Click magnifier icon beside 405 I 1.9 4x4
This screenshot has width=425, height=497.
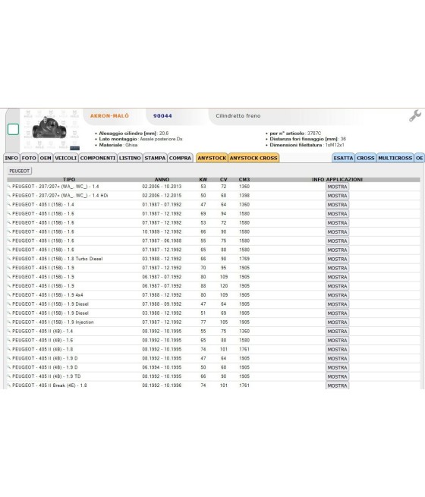click(9, 295)
